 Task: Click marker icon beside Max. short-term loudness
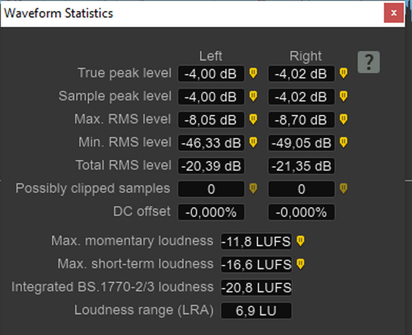point(300,264)
